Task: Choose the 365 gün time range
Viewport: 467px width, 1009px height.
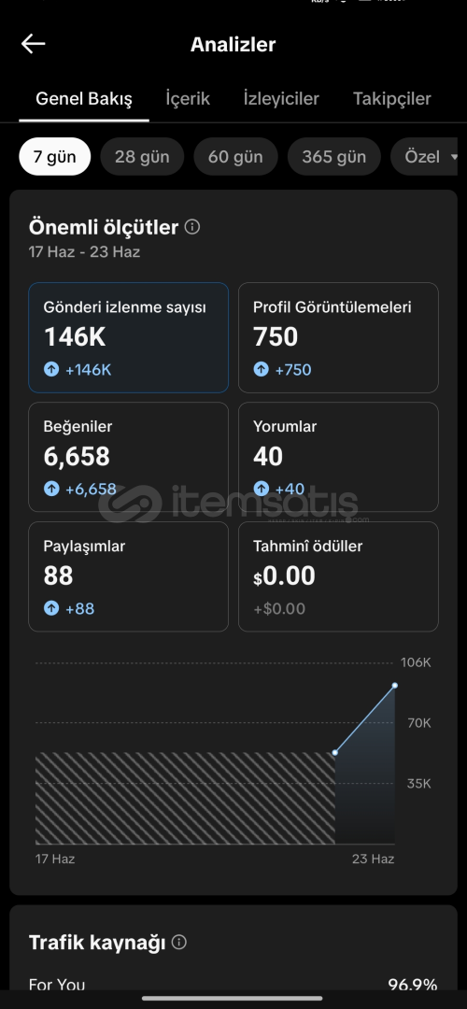Action: pyautogui.click(x=333, y=156)
